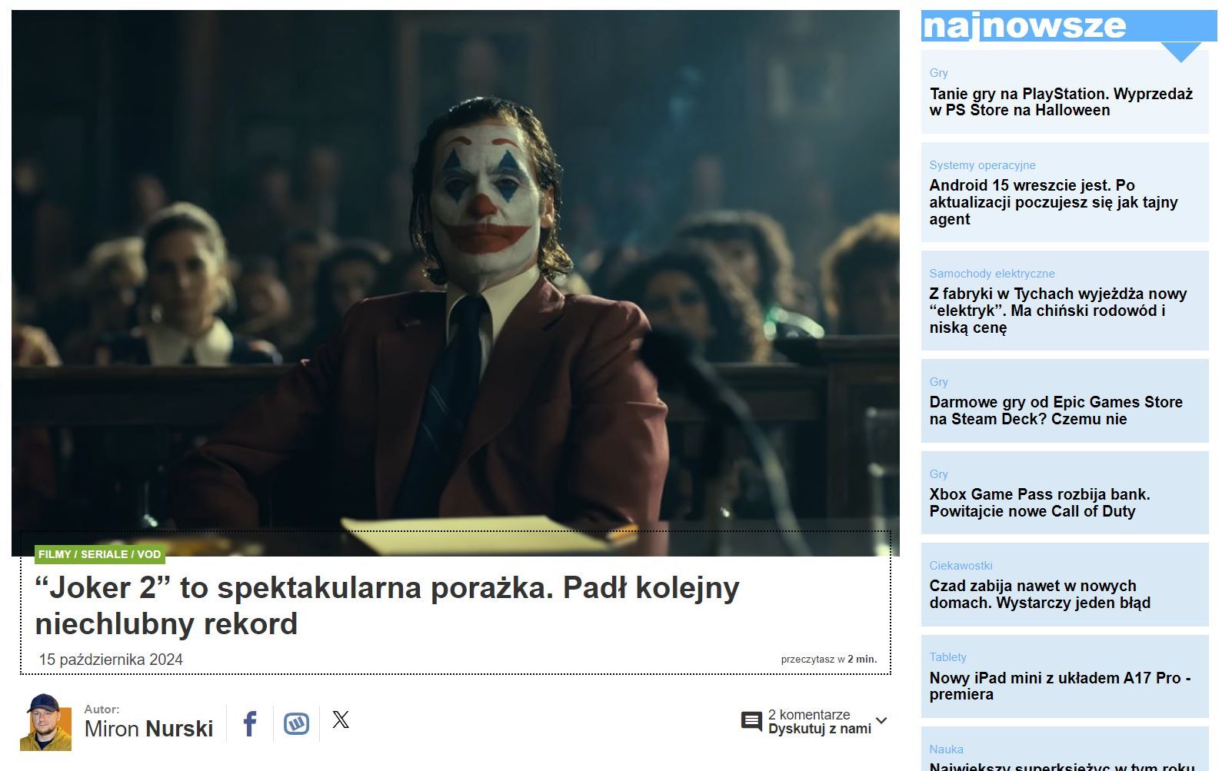Screen dimensions: 1232x771
Task: Click Dyskutuj z nami
Action: pos(820,729)
